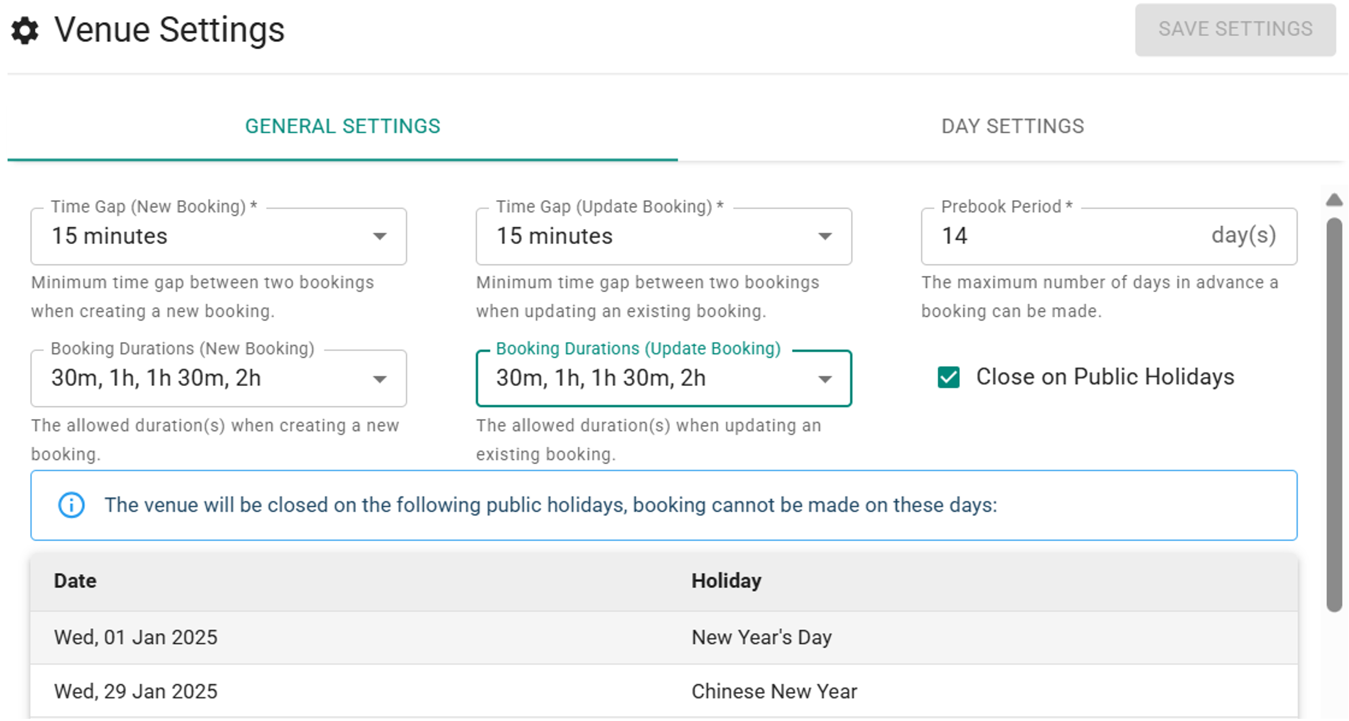Click the vertical scrollbar thumb
The height and width of the screenshot is (721, 1349).
[x=1334, y=414]
